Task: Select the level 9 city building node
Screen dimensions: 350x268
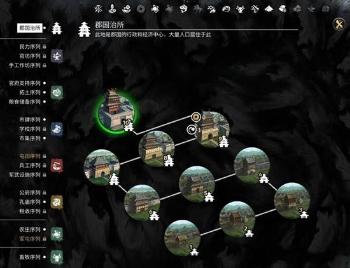Action: pos(212,129)
